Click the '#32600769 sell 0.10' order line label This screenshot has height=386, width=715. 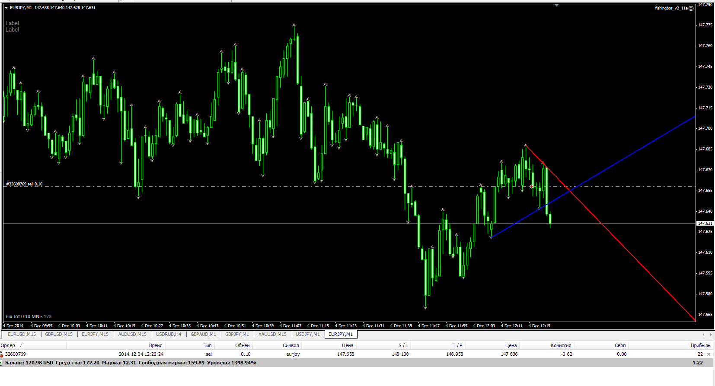click(x=24, y=184)
